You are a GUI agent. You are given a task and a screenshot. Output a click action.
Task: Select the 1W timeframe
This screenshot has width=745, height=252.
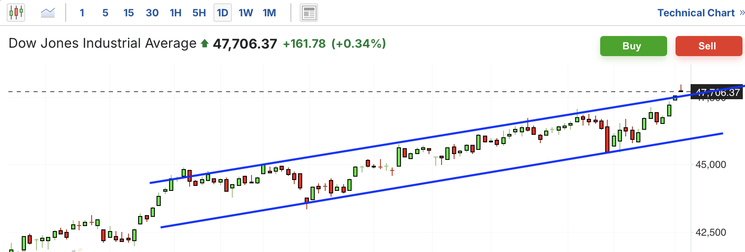coord(246,13)
